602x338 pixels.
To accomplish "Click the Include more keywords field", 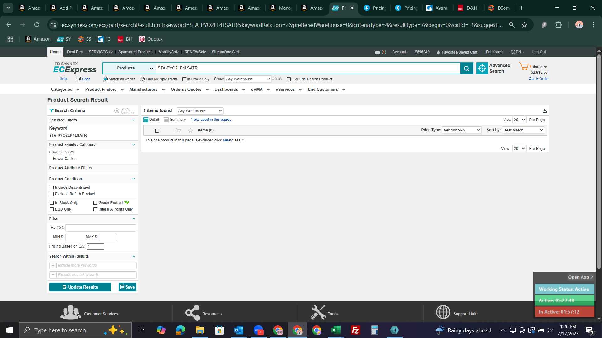I will (x=96, y=265).
